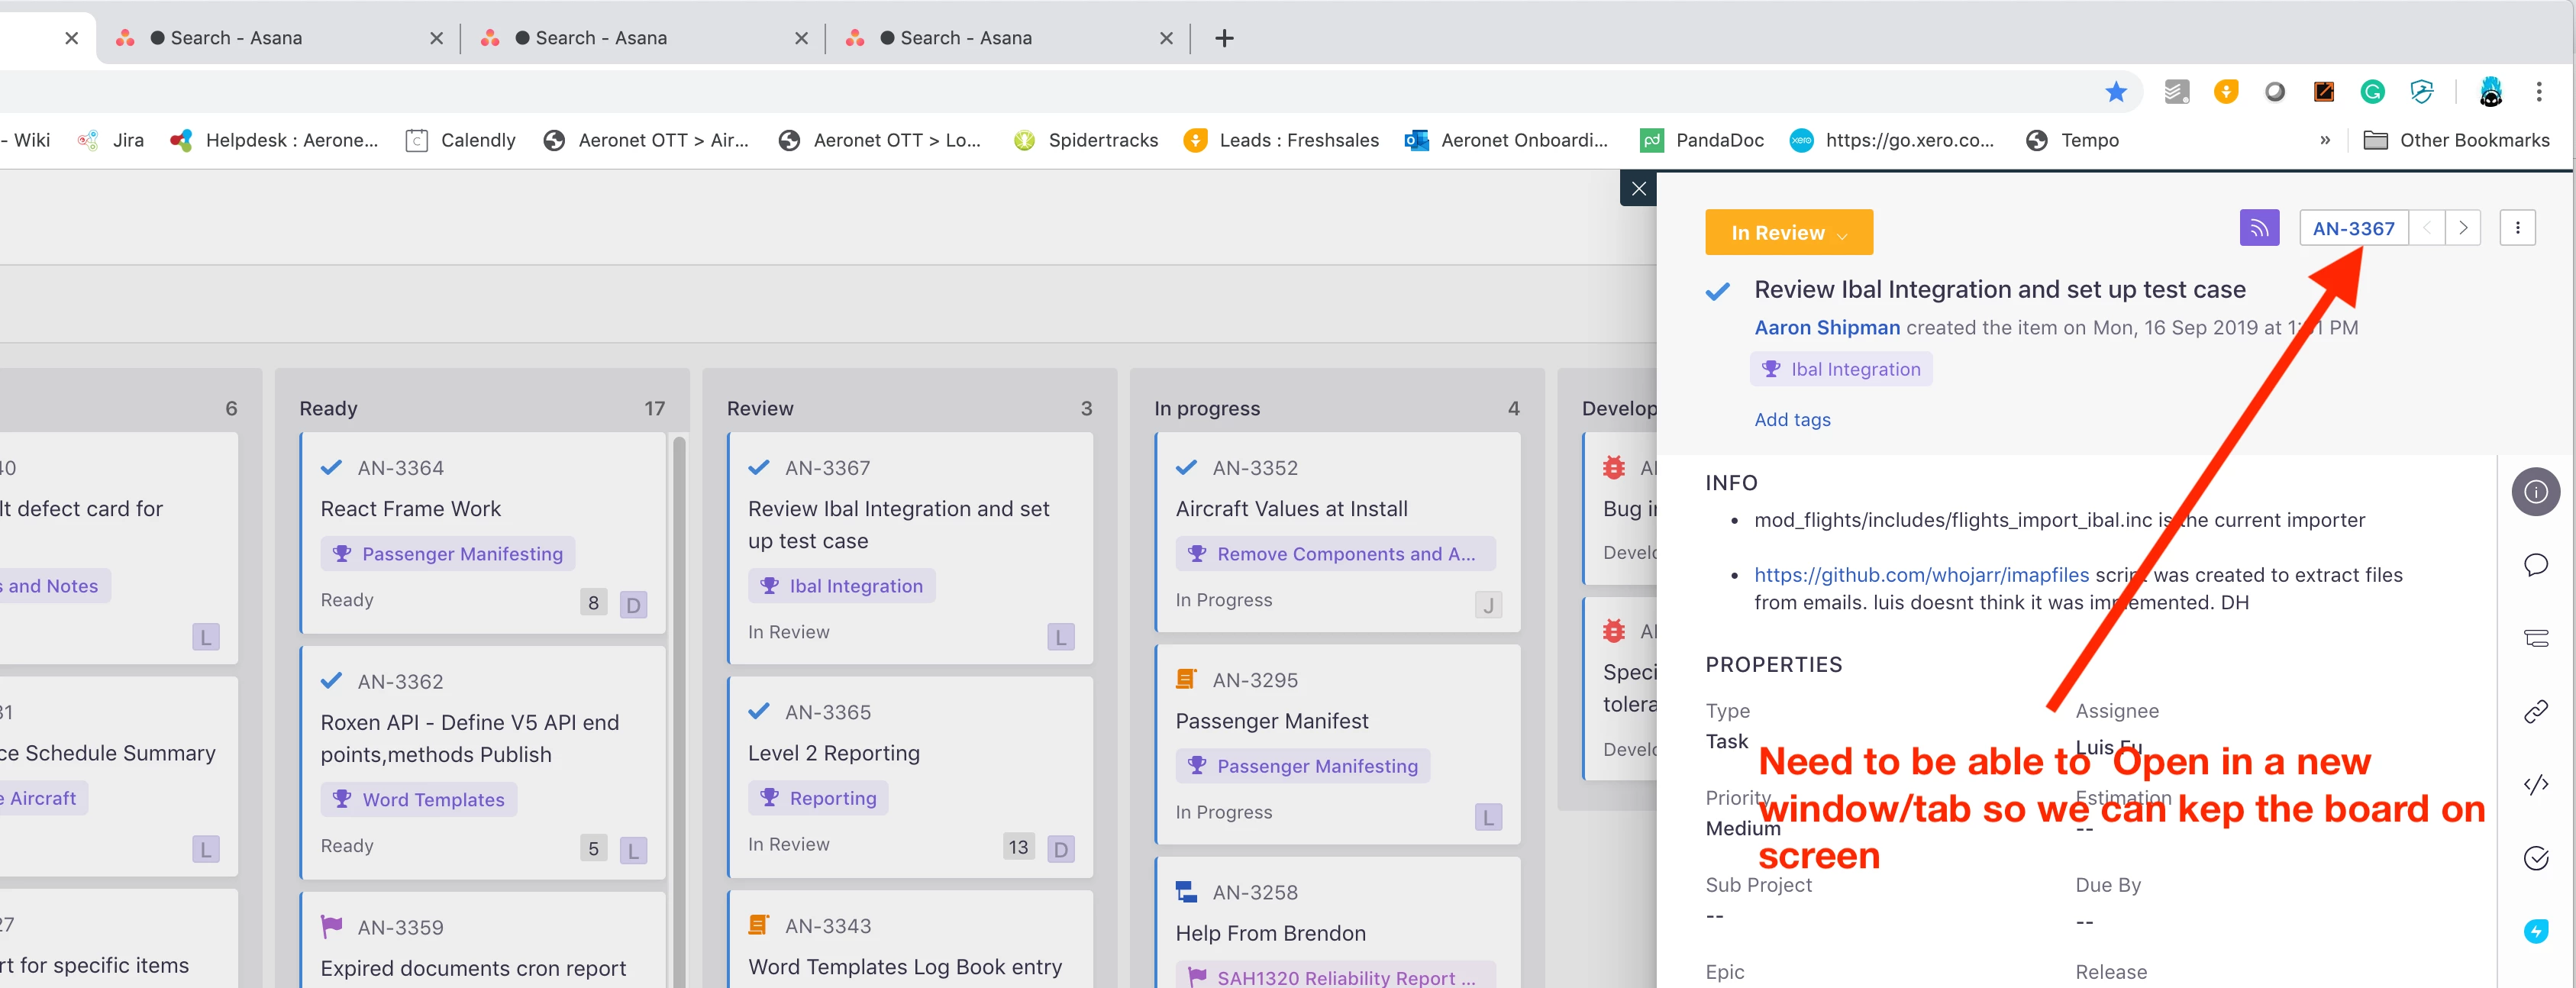Select the Info sidebar icon
The image size is (2576, 988).
tap(2535, 492)
